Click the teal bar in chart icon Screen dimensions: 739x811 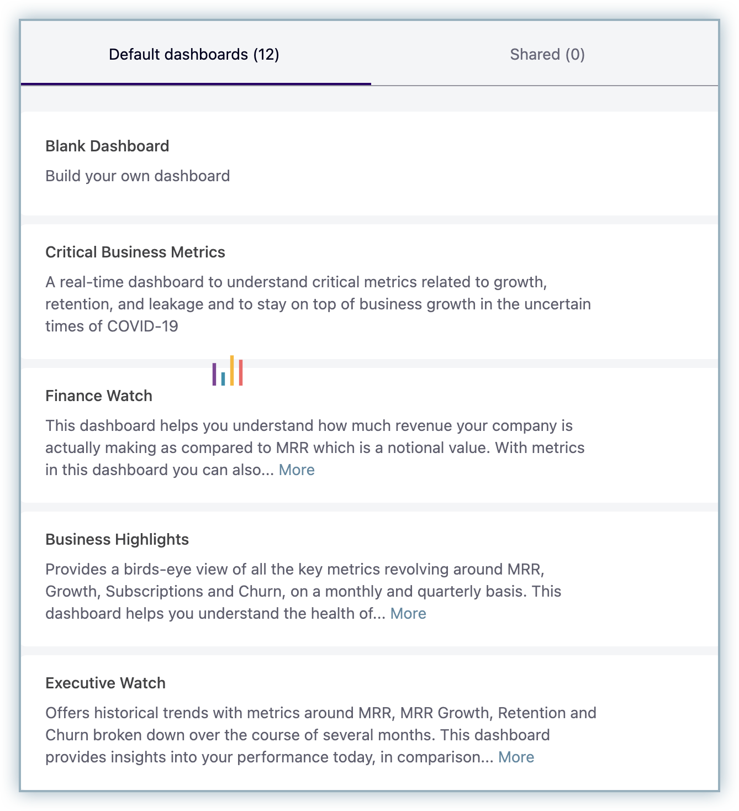[223, 378]
